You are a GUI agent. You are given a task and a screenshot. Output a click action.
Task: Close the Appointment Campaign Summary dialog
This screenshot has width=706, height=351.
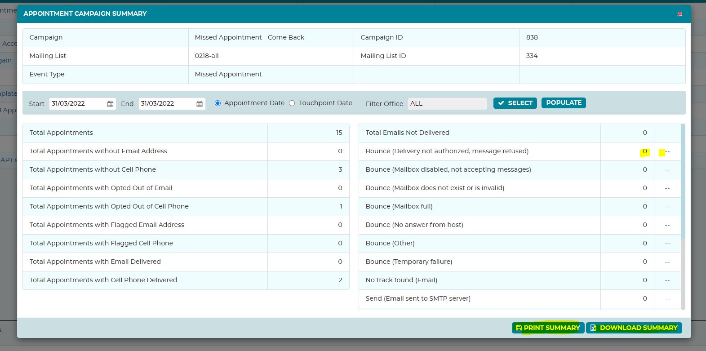tap(679, 14)
